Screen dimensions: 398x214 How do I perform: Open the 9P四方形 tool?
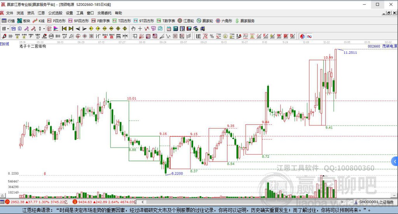pyautogui.click(x=79, y=21)
